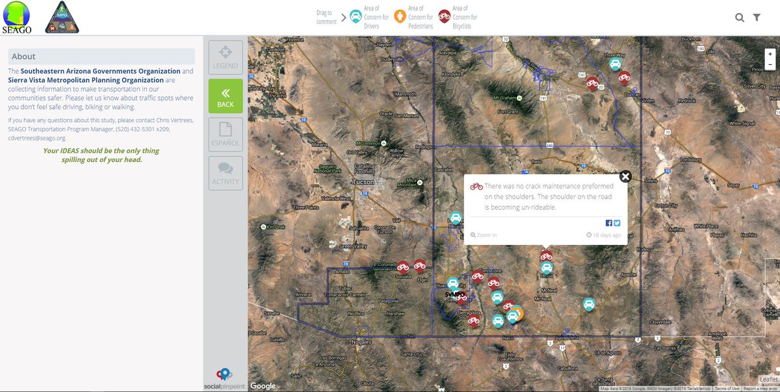Close the bicyclist comment popup
Screen dimensions: 780x392
[x=625, y=176]
